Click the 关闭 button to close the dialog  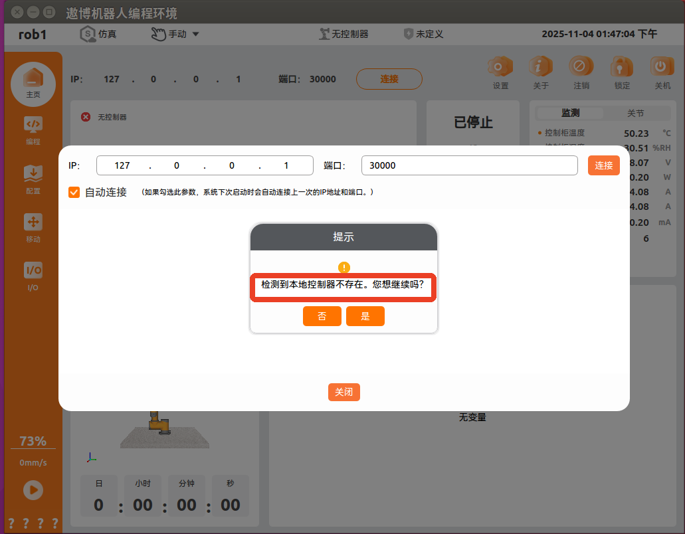343,393
